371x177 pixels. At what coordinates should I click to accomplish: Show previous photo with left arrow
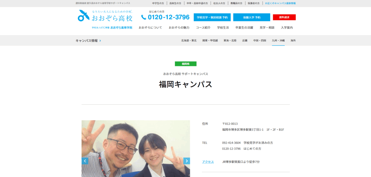coord(85,161)
